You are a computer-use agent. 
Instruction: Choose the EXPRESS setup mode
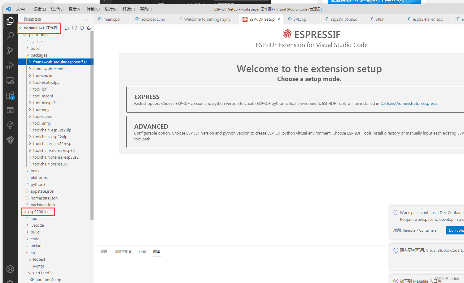tap(295, 99)
